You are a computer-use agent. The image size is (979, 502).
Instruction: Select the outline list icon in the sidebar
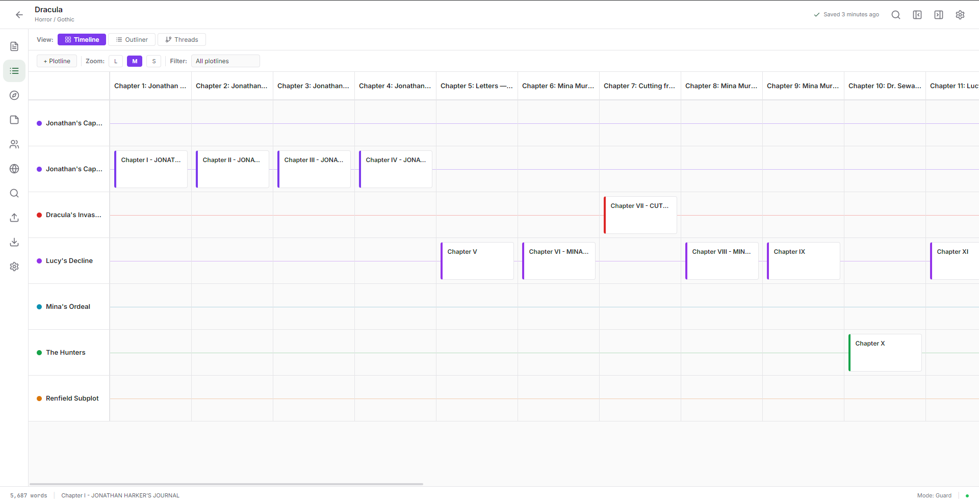point(14,71)
